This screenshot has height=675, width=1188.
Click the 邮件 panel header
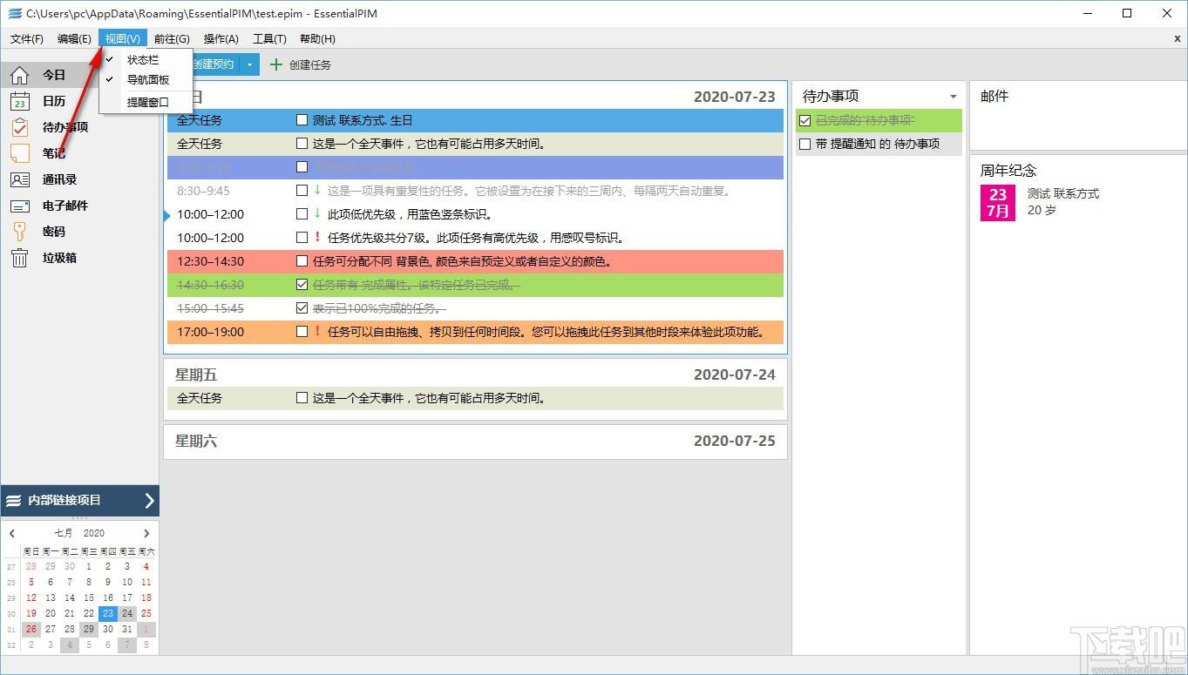coord(995,97)
